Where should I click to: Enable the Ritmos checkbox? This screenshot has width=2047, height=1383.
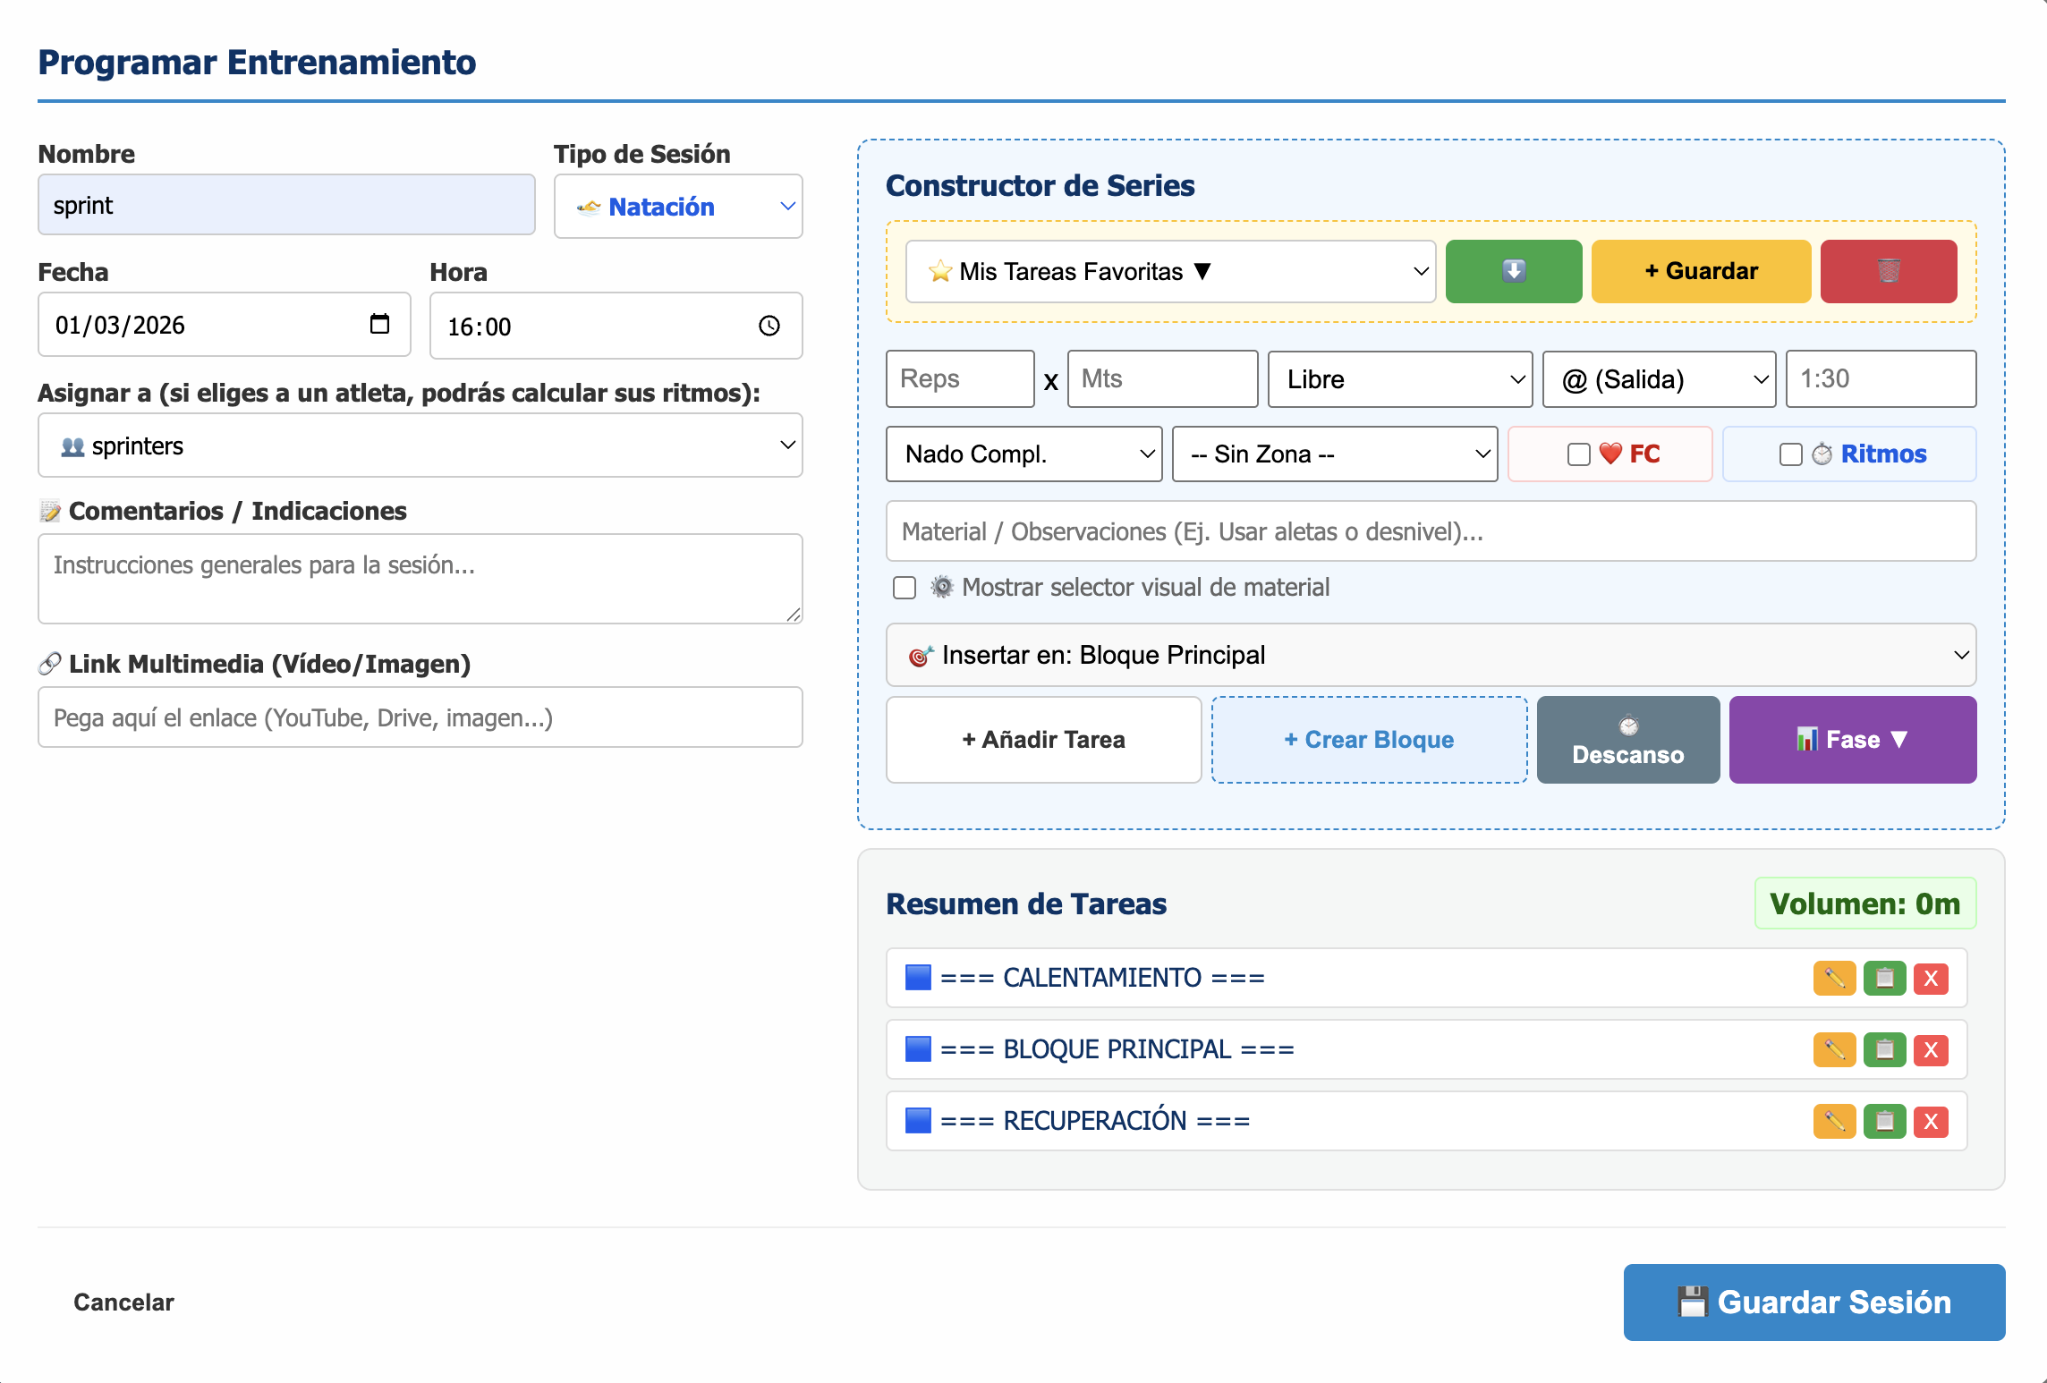1790,454
